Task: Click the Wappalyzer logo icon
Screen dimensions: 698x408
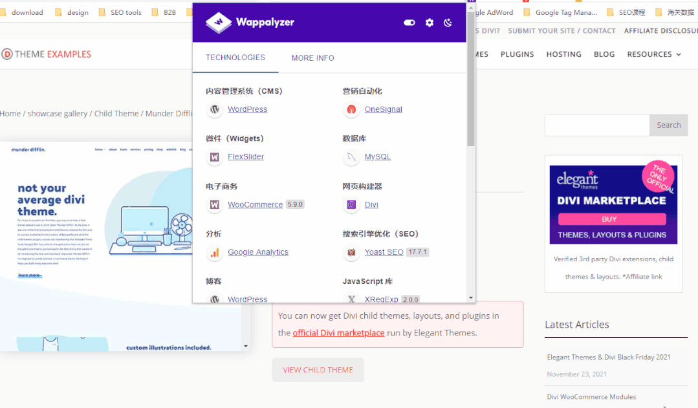Action: point(219,22)
